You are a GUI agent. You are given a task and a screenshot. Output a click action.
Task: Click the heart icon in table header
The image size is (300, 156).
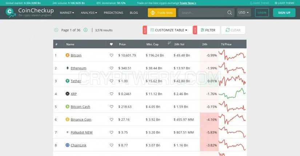click(x=111, y=44)
